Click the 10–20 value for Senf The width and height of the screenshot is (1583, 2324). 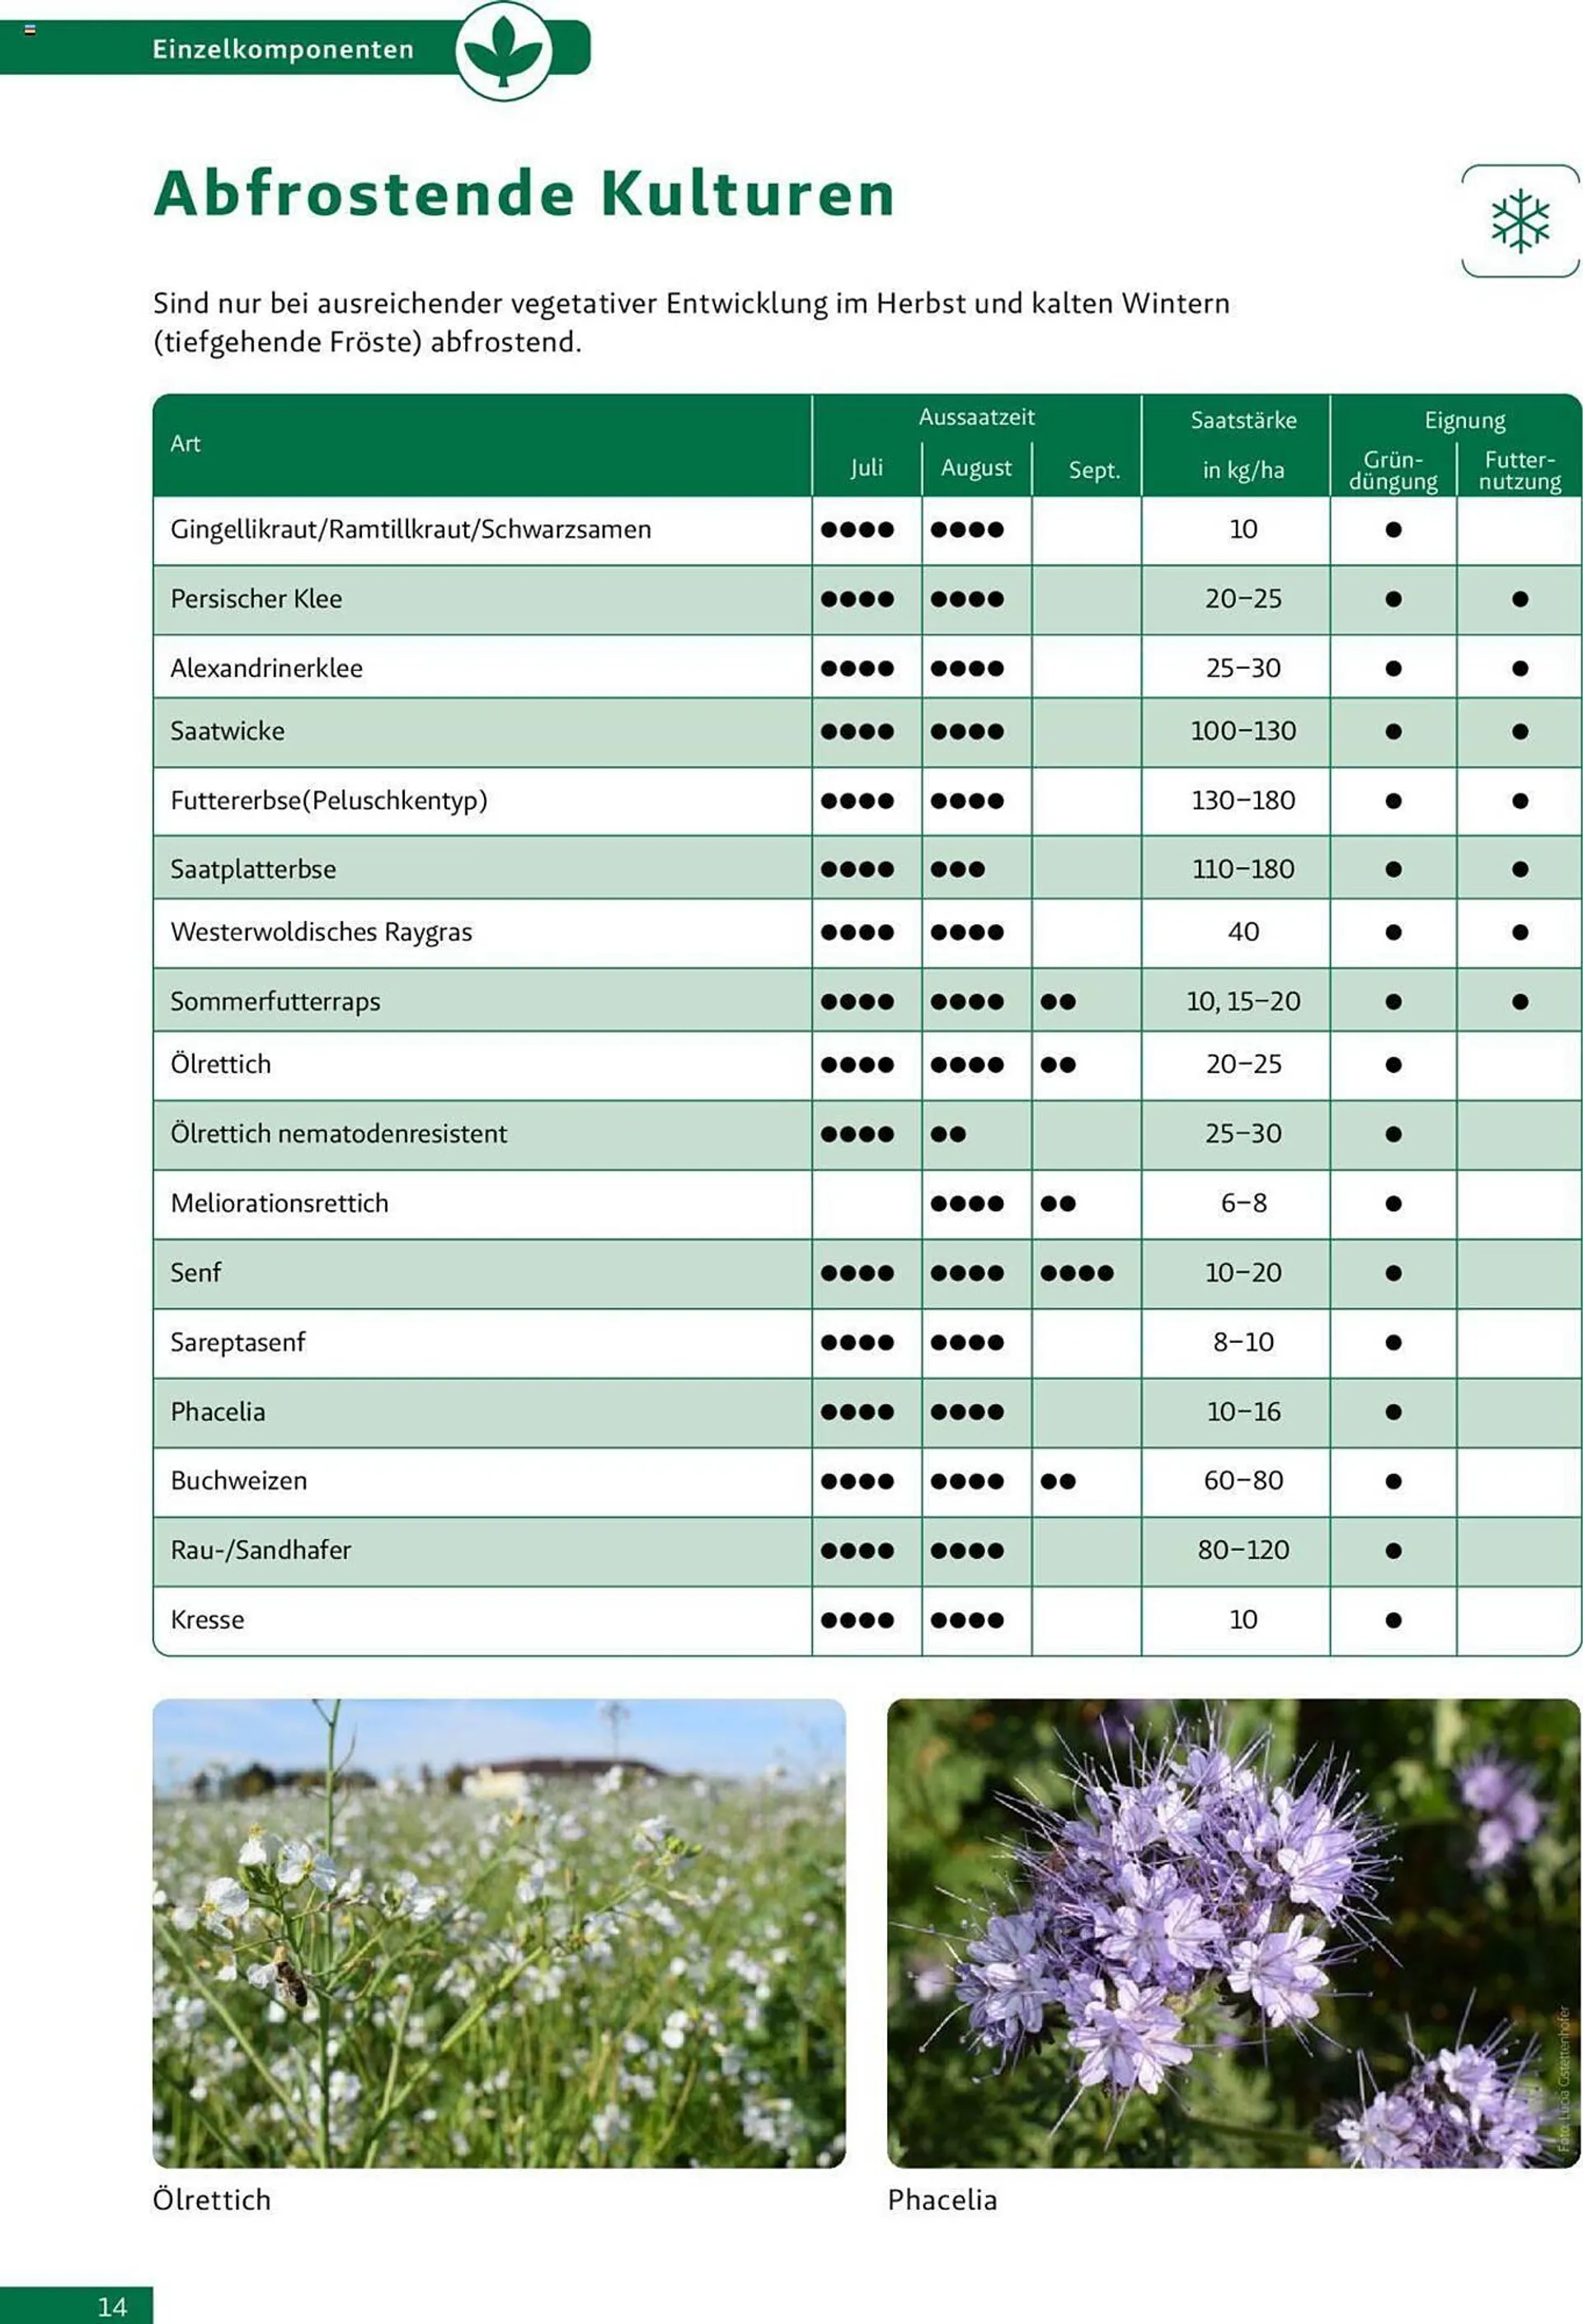[x=1243, y=1272]
